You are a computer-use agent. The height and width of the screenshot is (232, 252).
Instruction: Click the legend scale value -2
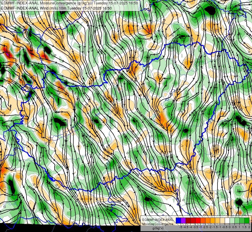click(x=210, y=227)
